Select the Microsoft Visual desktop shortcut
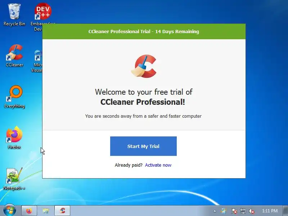The image size is (288, 216). click(38, 60)
